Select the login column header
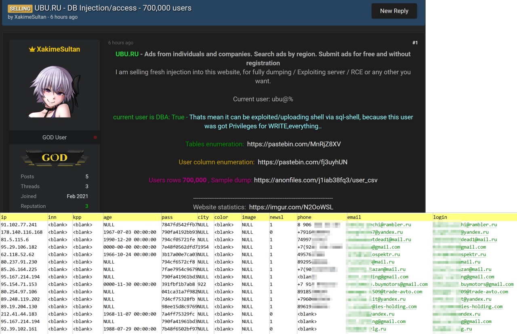The image size is (517, 334). (x=475, y=217)
